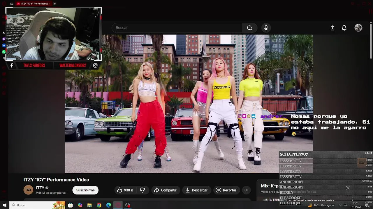This screenshot has width=373, height=209.
Task: Open WhatsApp in the browser sidebar
Action: point(4,52)
